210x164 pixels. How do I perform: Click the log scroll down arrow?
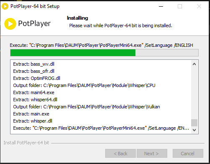click(x=194, y=130)
